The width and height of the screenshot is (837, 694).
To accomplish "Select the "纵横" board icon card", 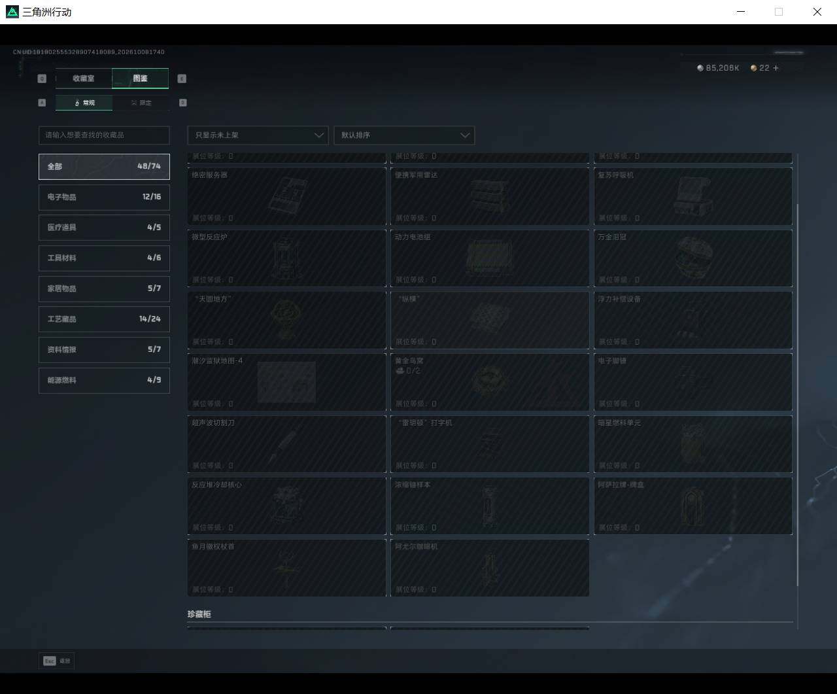I will pos(490,320).
